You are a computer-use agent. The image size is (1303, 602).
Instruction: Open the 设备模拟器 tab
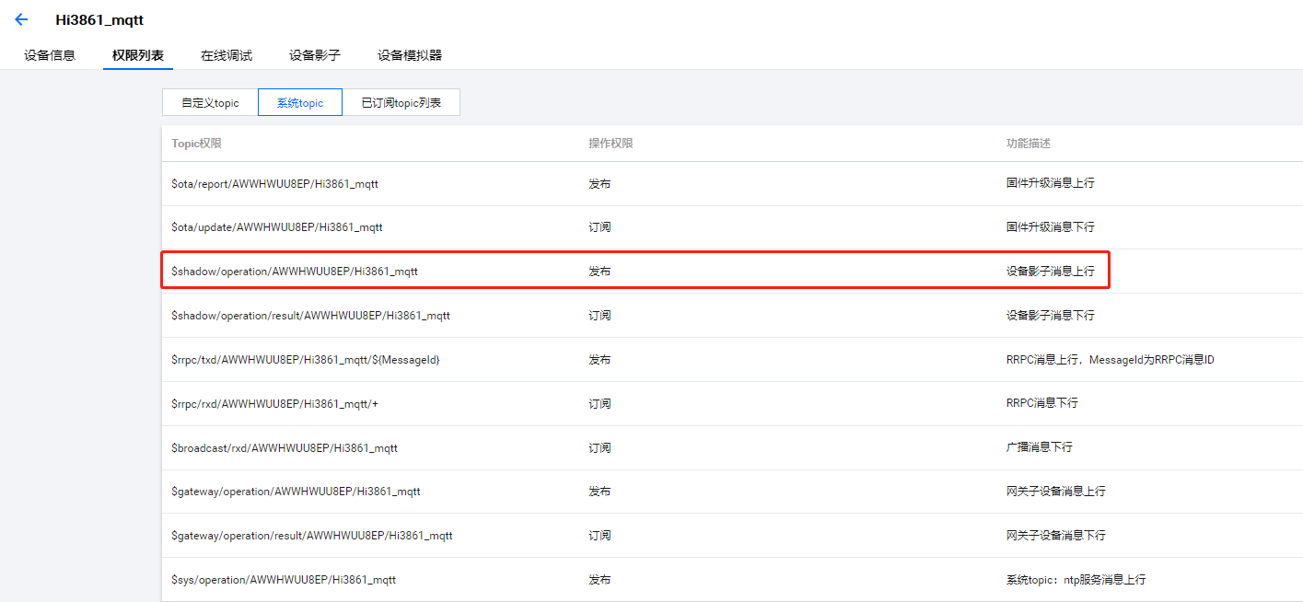pyautogui.click(x=410, y=55)
